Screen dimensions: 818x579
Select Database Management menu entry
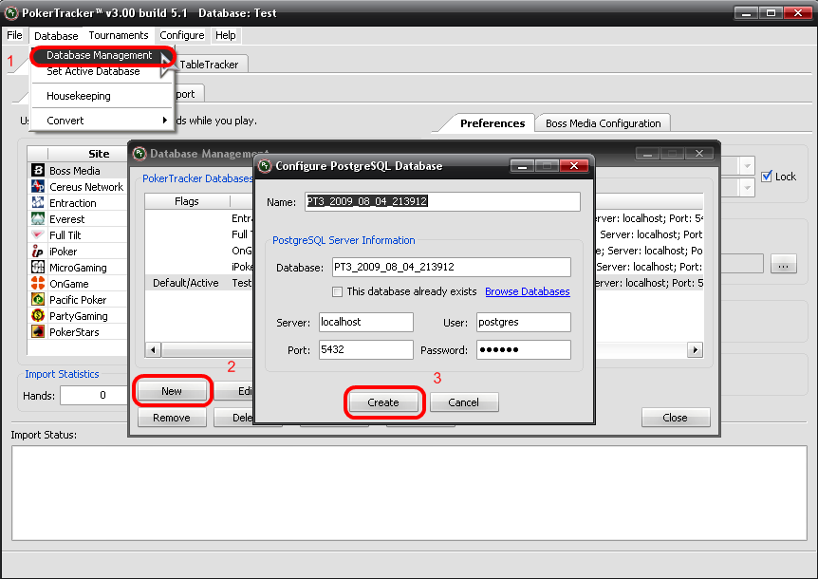(x=102, y=55)
